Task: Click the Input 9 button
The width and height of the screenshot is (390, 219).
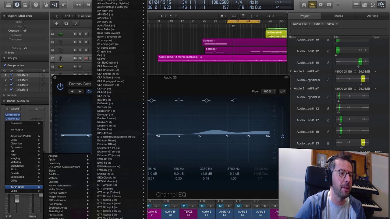Action: tap(14, 109)
